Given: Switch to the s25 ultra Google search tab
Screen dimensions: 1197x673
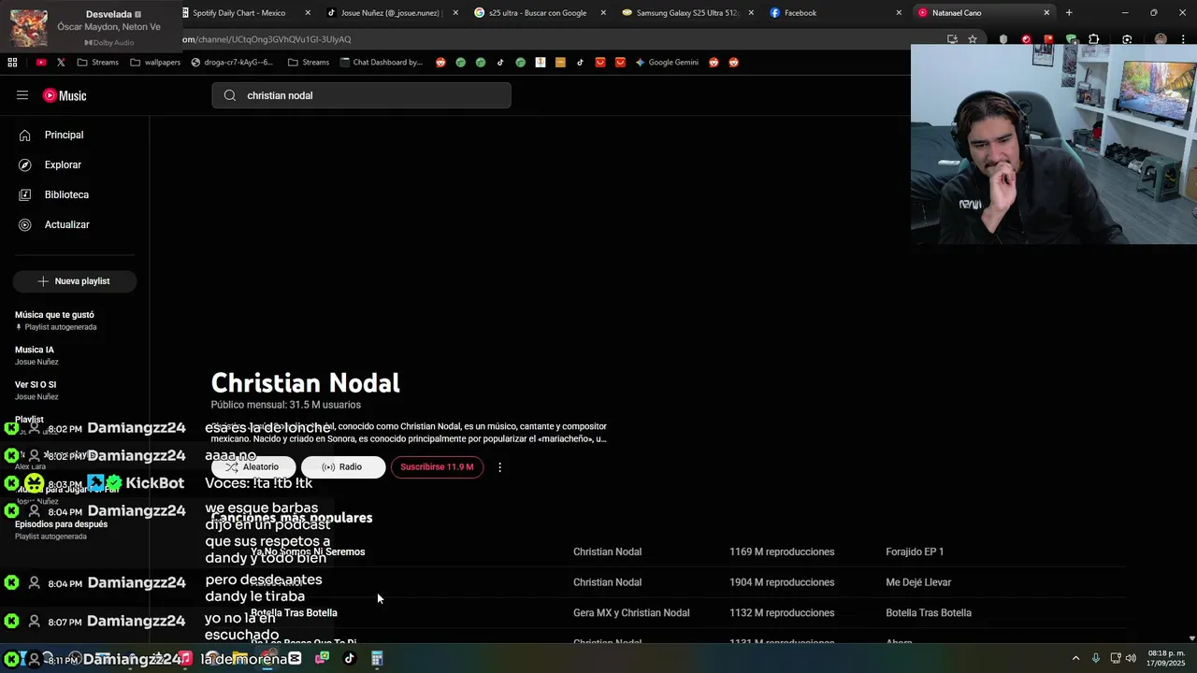Looking at the screenshot, I should click(x=540, y=13).
